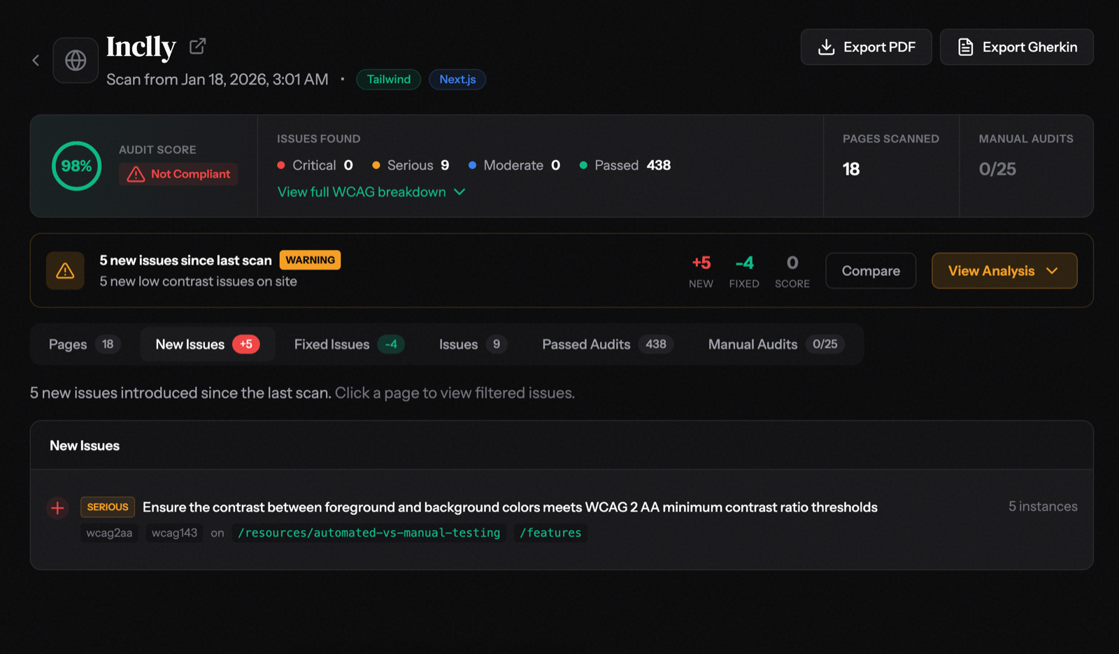This screenshot has width=1119, height=654.
Task: Click the Export Gherkin document icon
Action: coord(966,47)
